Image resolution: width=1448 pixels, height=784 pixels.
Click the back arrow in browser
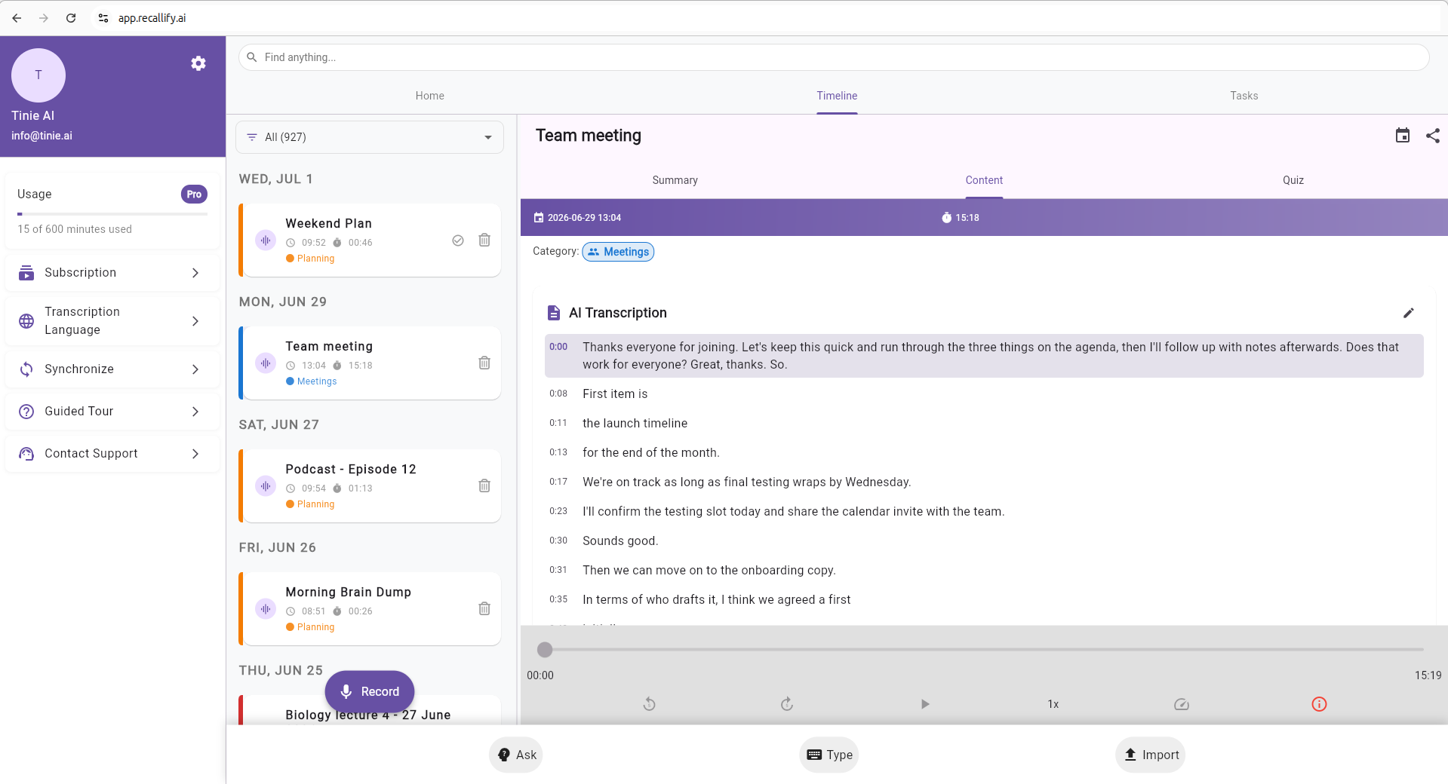pos(17,18)
